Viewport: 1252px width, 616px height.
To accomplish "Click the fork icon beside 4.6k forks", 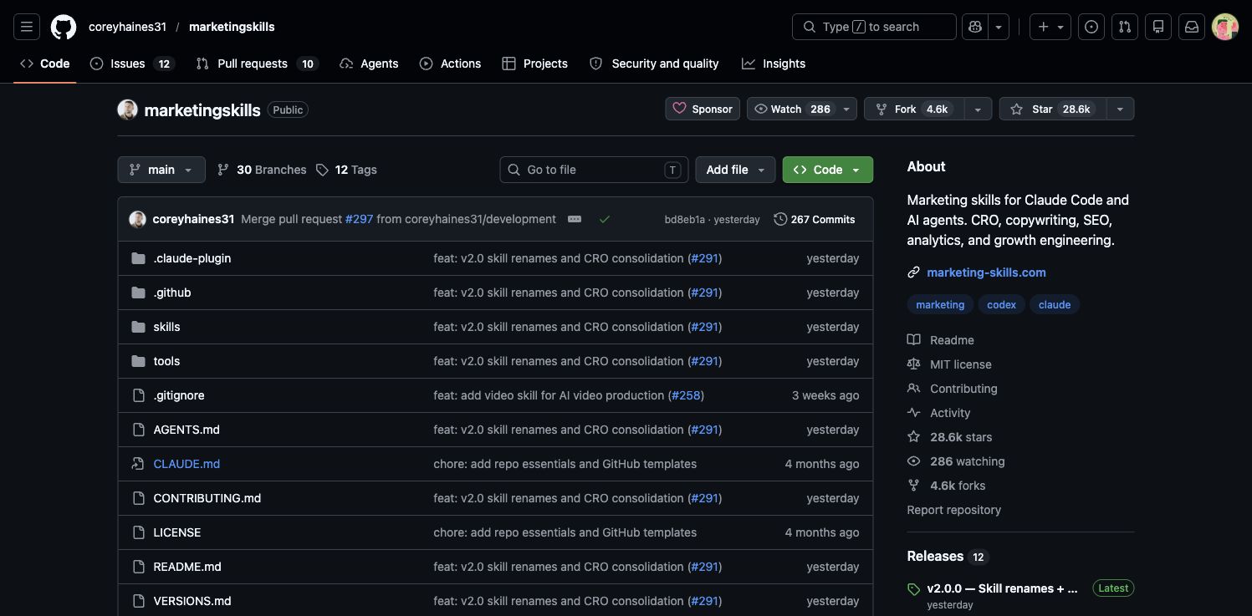I will [914, 486].
